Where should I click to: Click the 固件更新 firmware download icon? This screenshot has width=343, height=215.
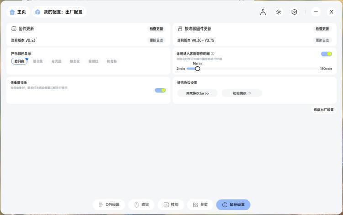pyautogui.click(x=14, y=29)
